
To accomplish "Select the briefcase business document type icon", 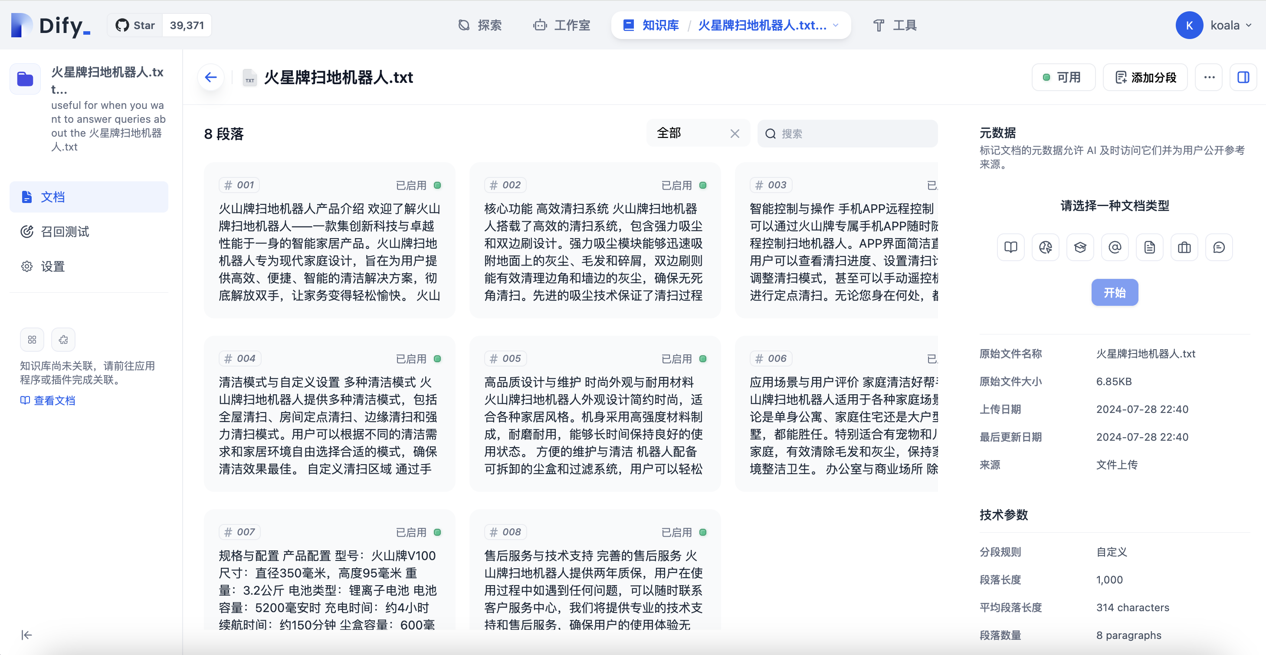I will click(x=1184, y=247).
